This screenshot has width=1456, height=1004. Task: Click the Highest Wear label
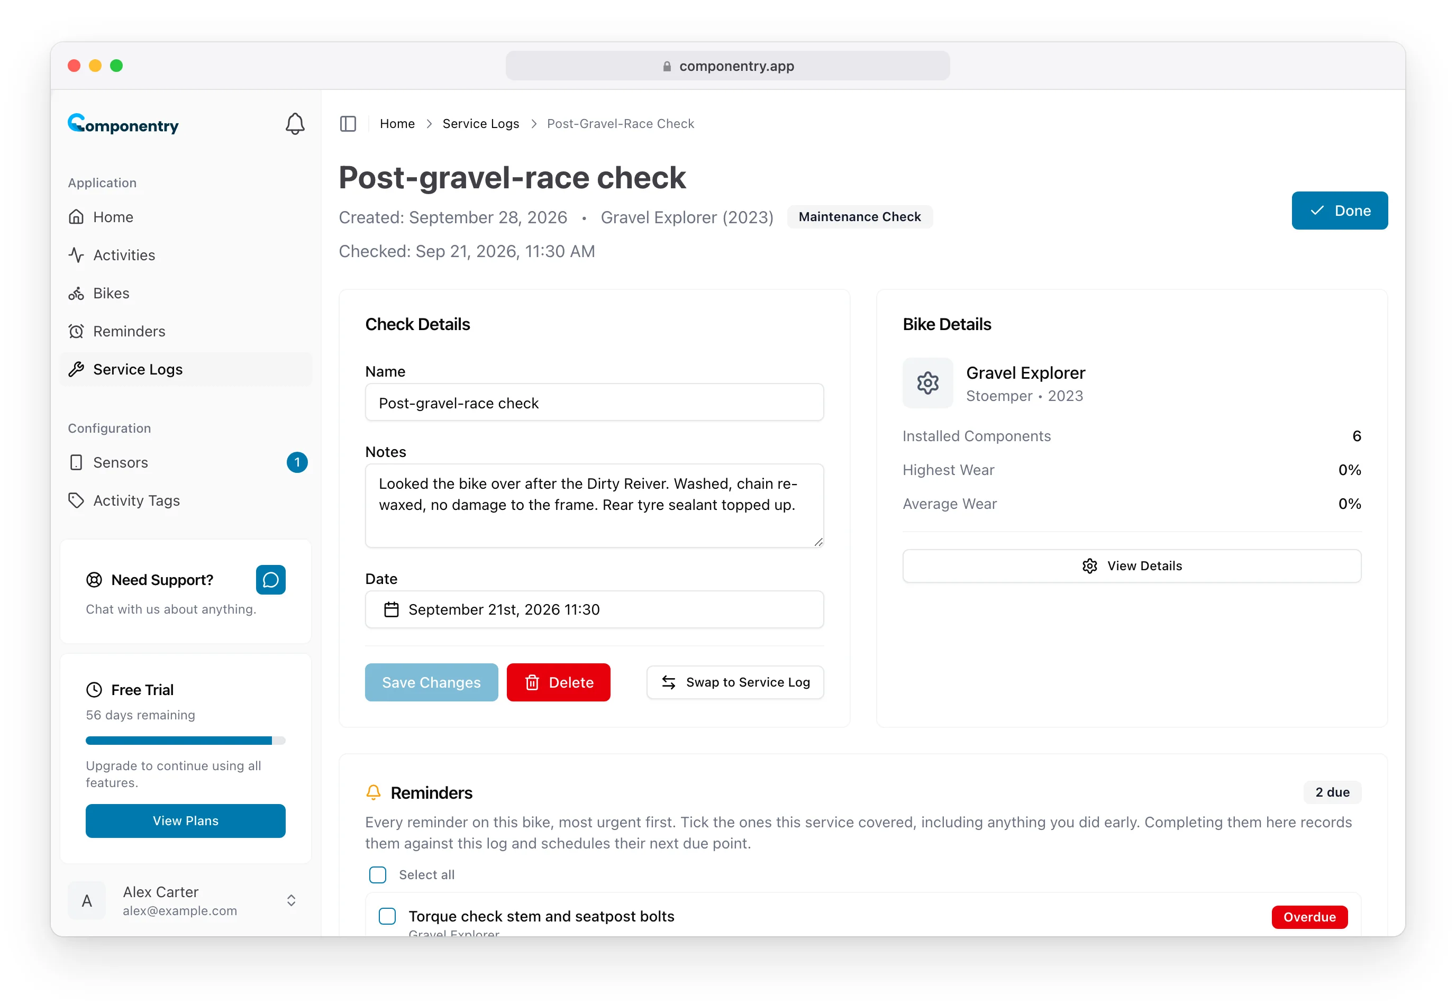click(x=948, y=470)
